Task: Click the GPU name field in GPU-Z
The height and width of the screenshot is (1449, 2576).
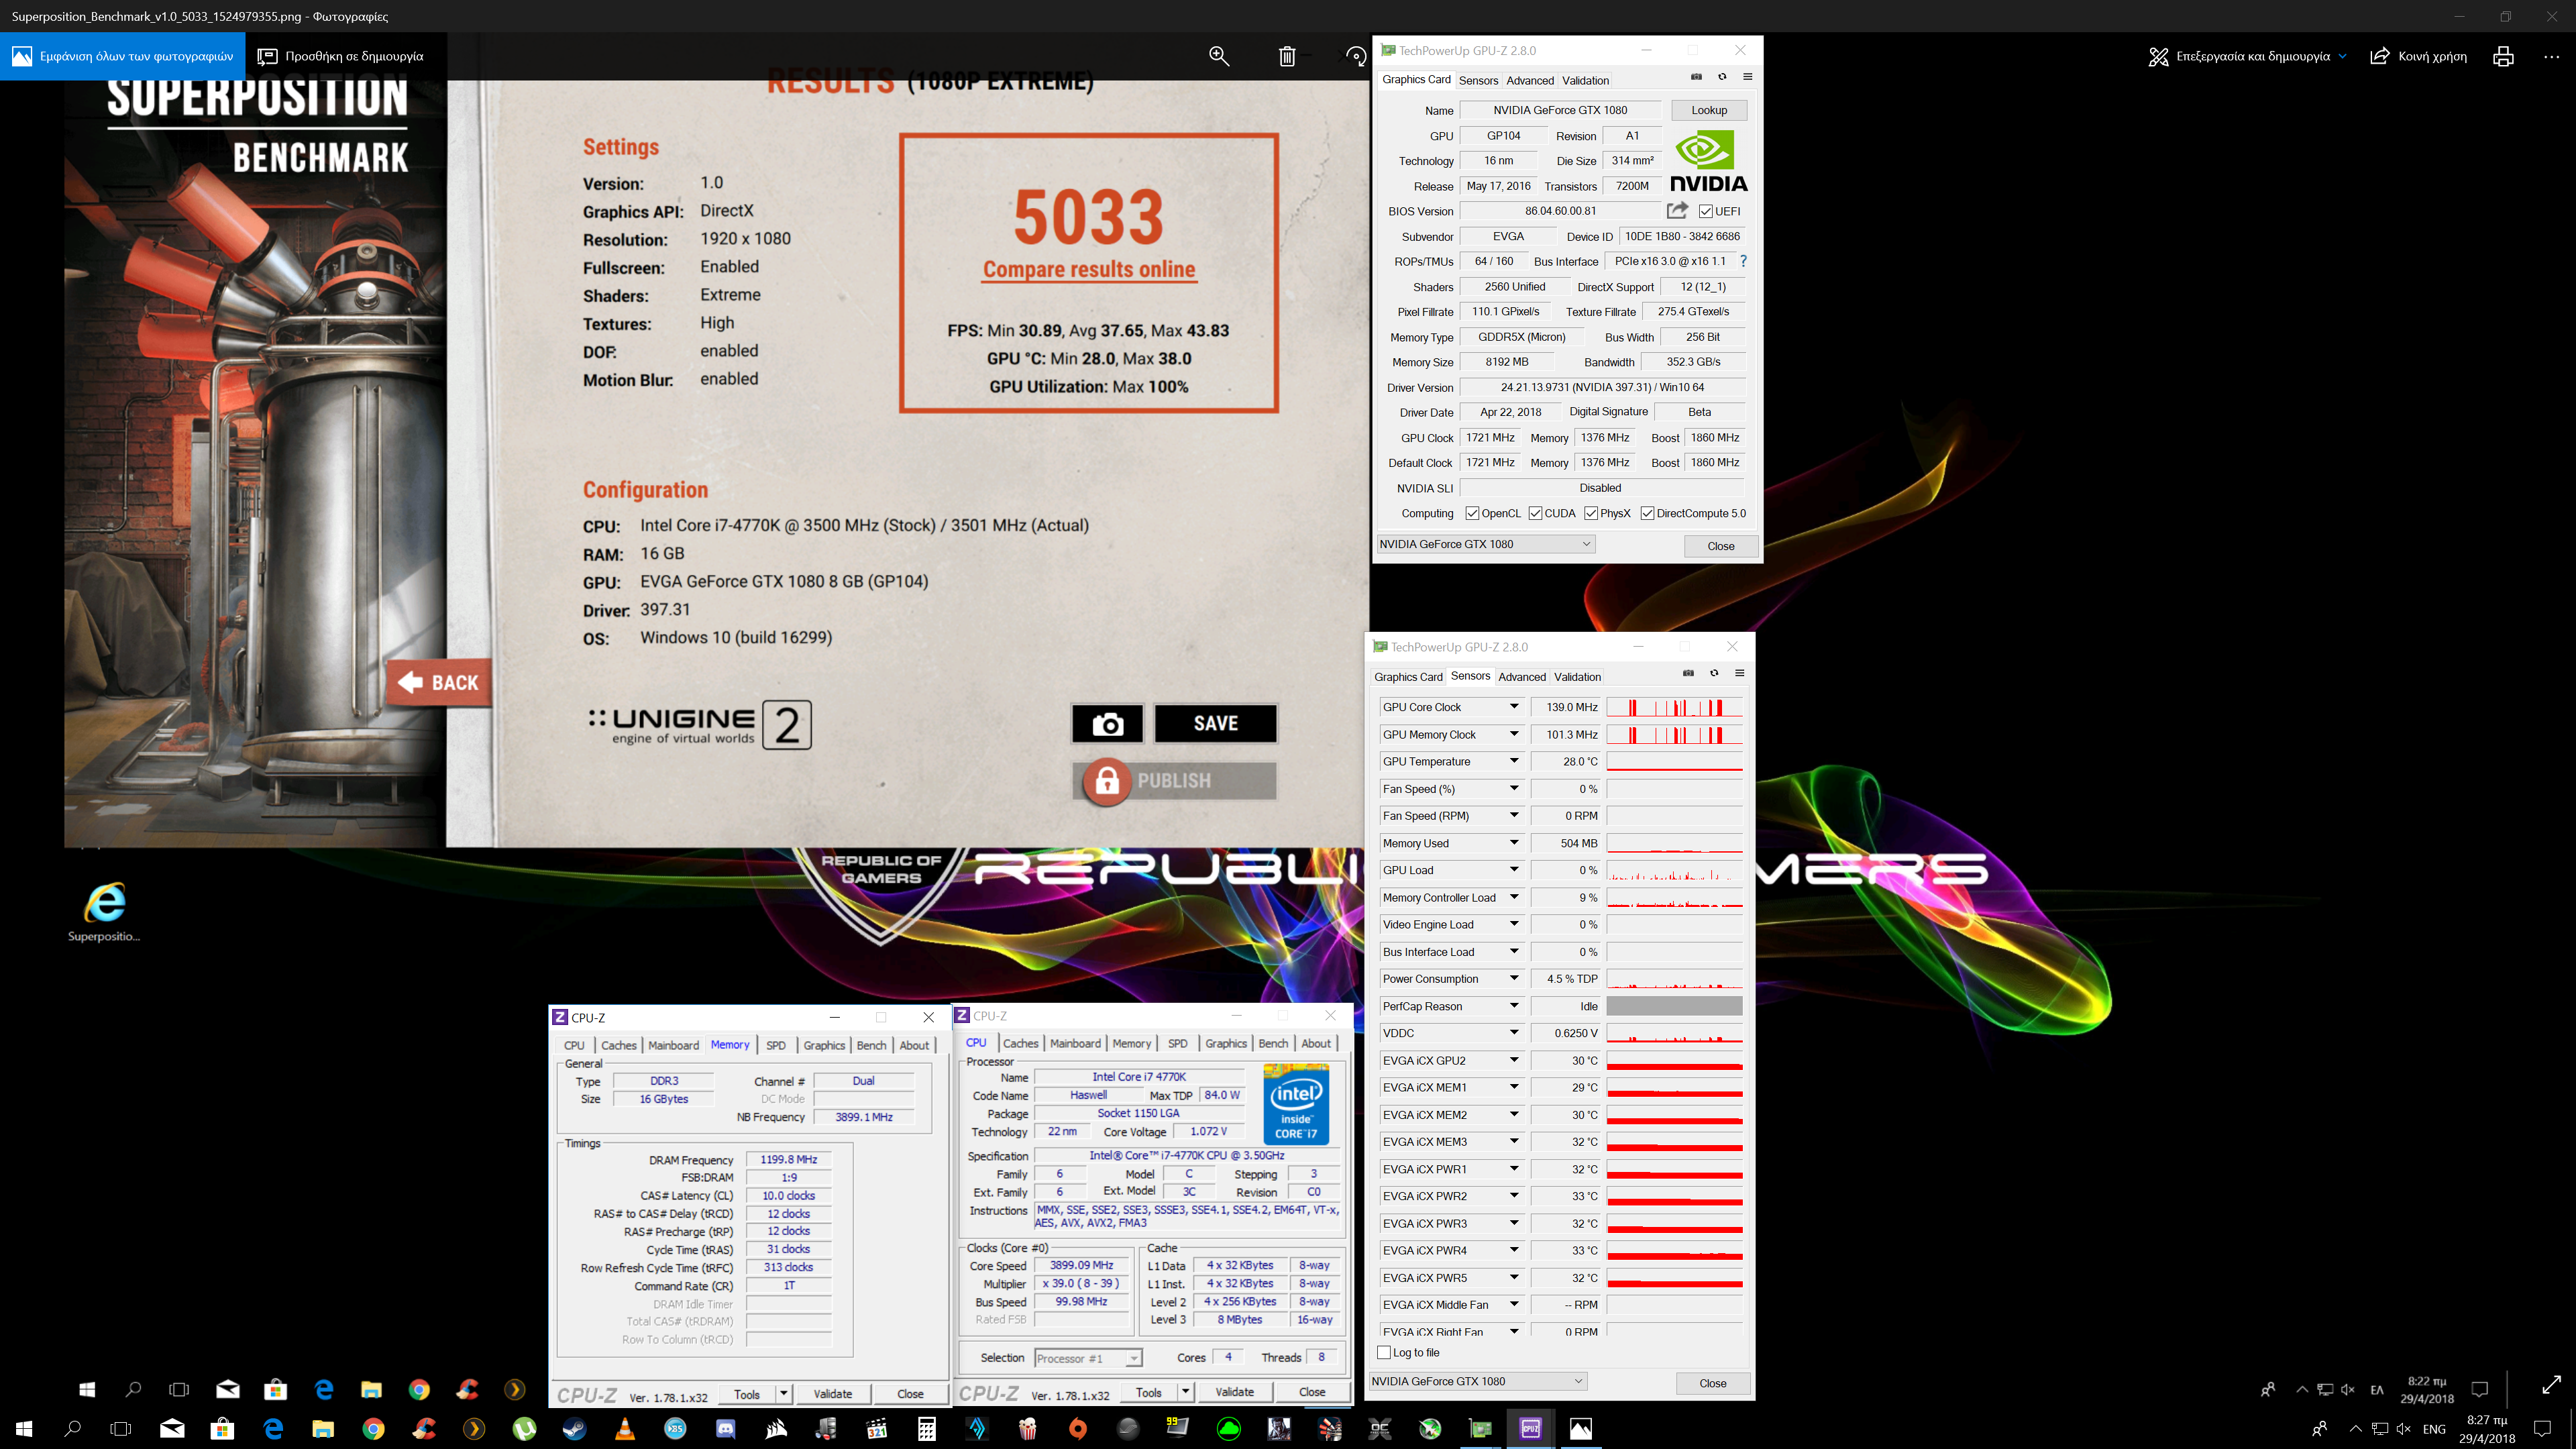Action: click(1560, 110)
